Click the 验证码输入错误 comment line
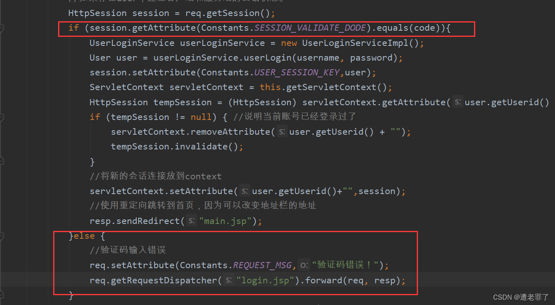The width and height of the screenshot is (555, 305). [128, 250]
